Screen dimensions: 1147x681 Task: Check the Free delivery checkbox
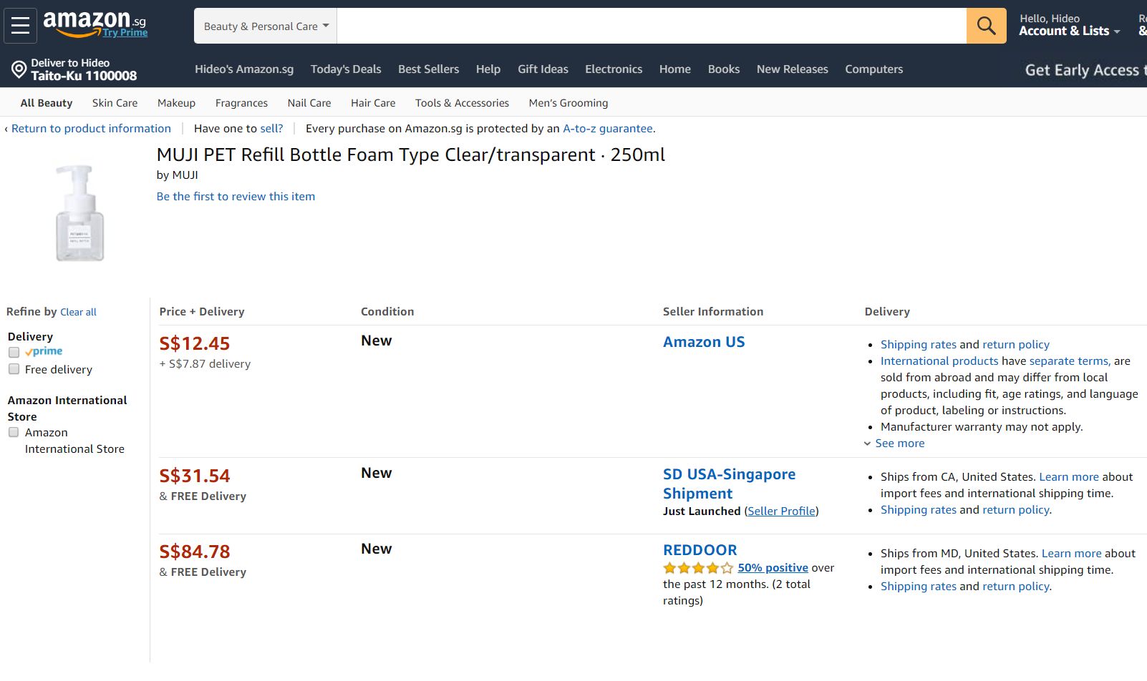coord(14,369)
